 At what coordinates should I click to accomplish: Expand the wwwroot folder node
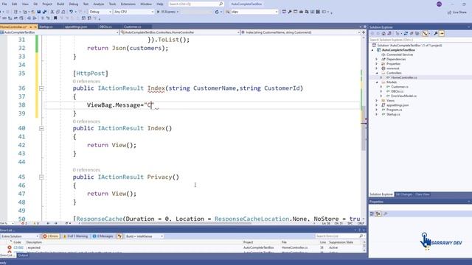tap(376, 68)
